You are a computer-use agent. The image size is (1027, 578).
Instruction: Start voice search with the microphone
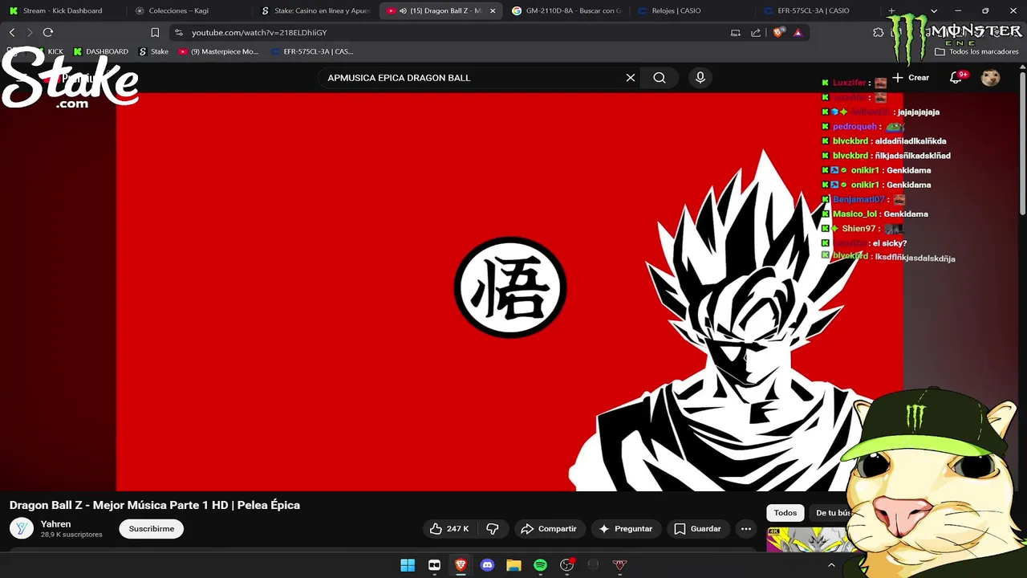(700, 78)
